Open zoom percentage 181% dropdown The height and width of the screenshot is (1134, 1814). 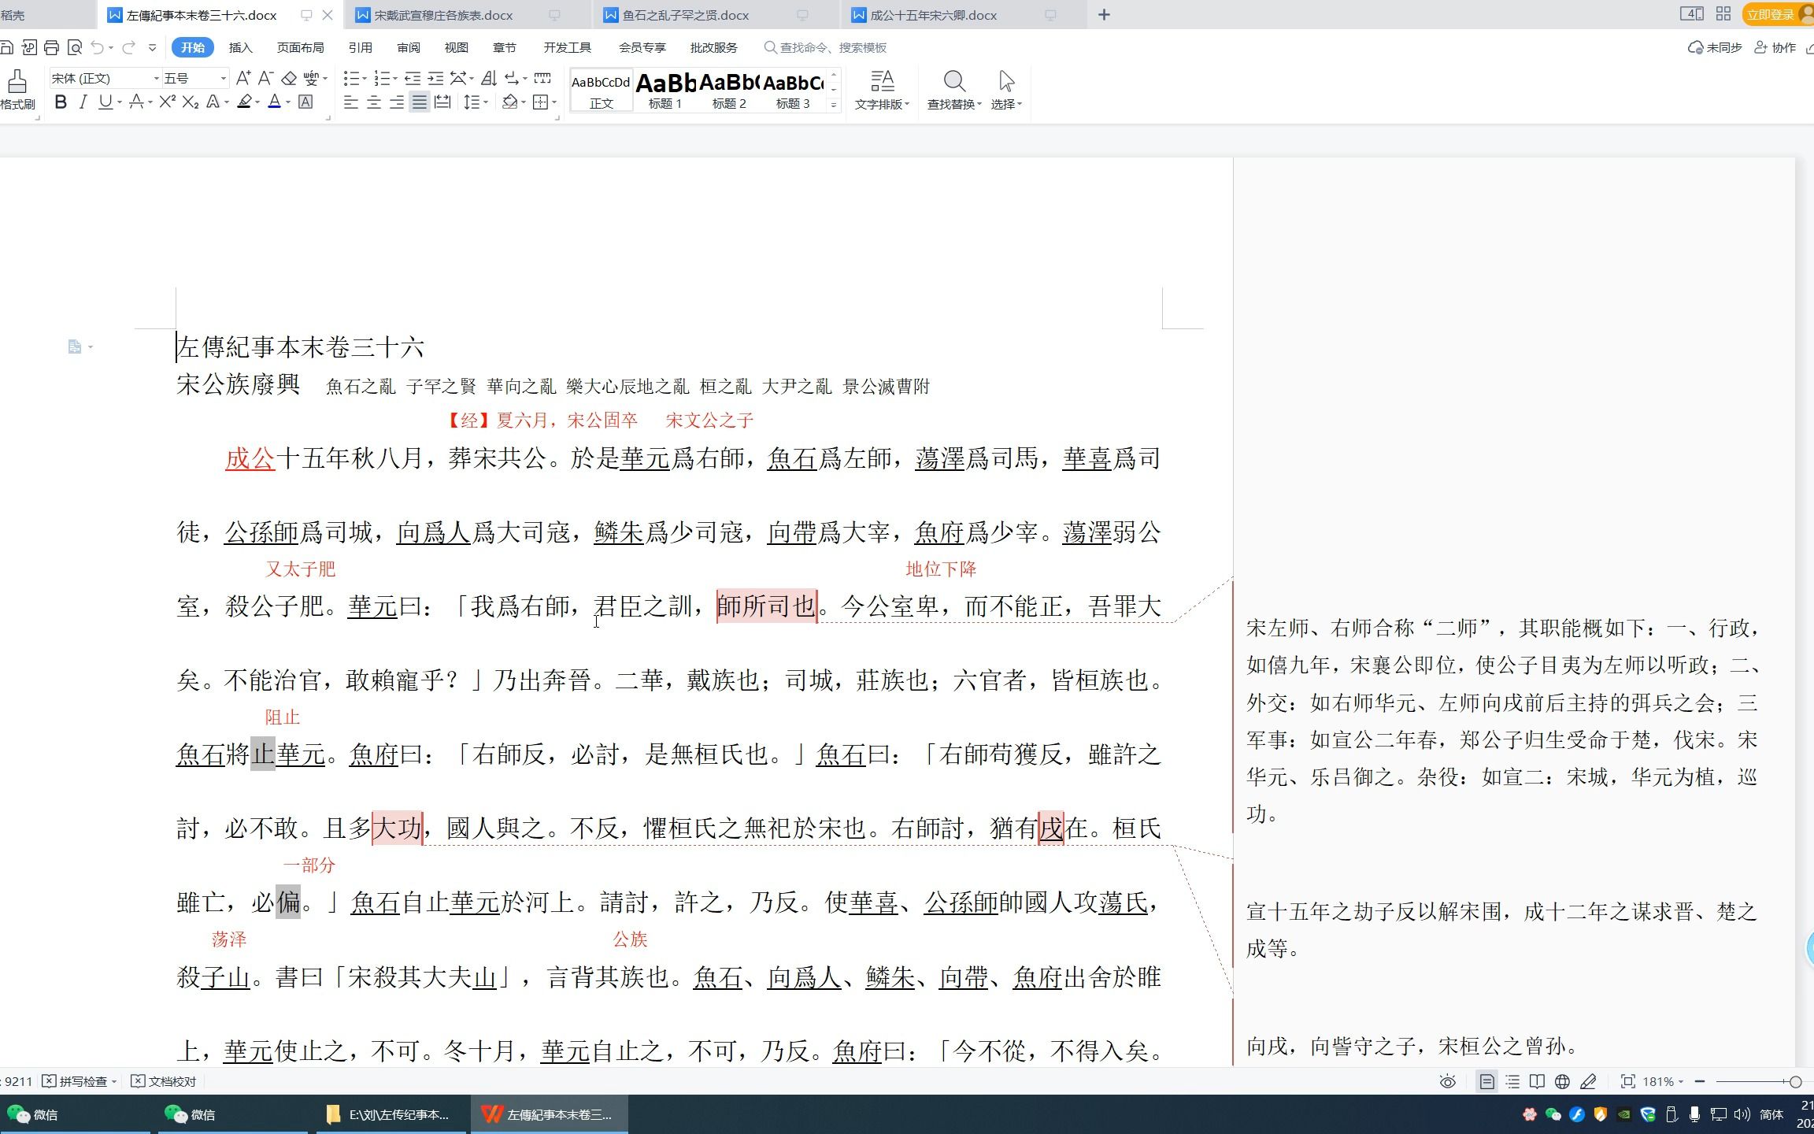1663,1081
